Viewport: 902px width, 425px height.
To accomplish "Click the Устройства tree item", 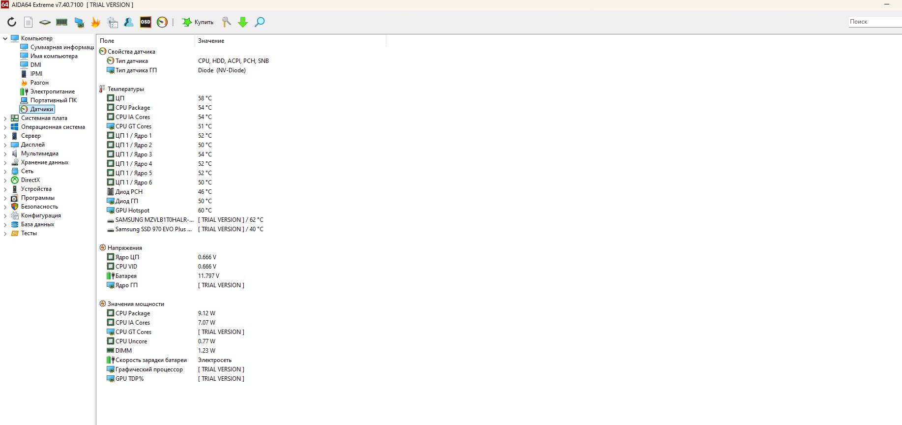I will coord(36,189).
